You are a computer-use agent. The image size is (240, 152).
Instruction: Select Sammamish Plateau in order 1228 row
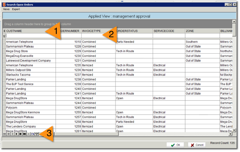click(31, 46)
